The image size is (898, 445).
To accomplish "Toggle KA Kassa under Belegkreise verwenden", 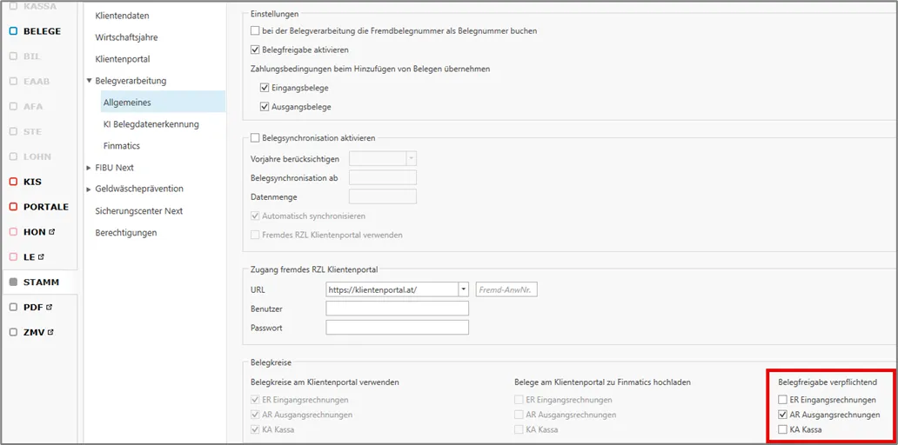I will tap(256, 429).
